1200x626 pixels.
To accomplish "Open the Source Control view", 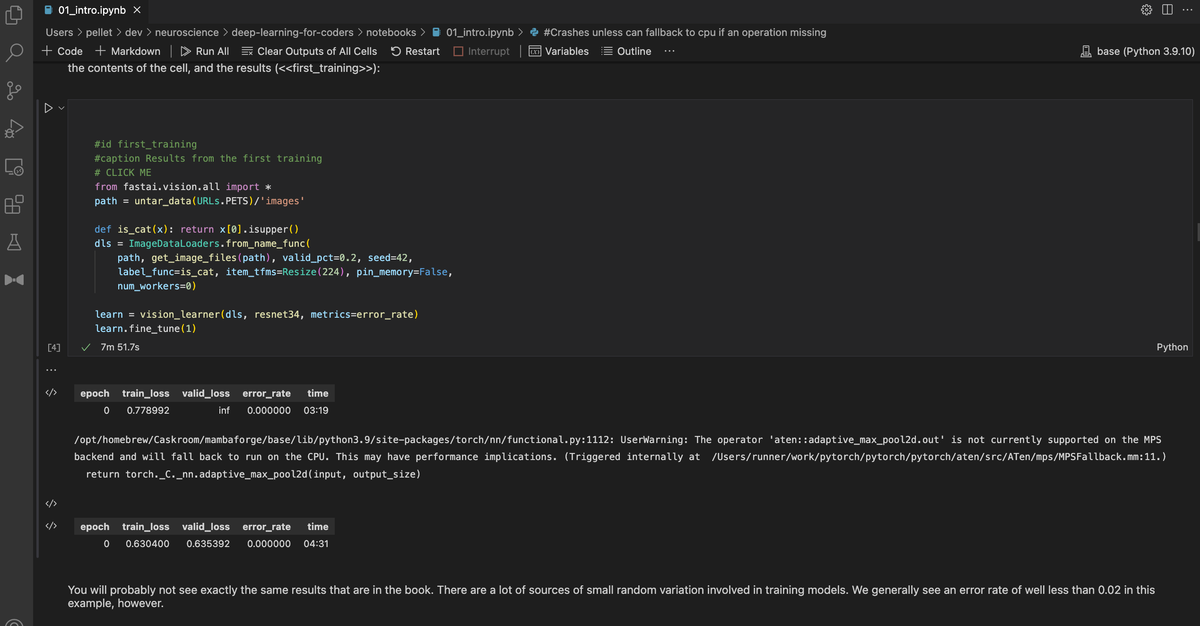I will click(x=14, y=90).
